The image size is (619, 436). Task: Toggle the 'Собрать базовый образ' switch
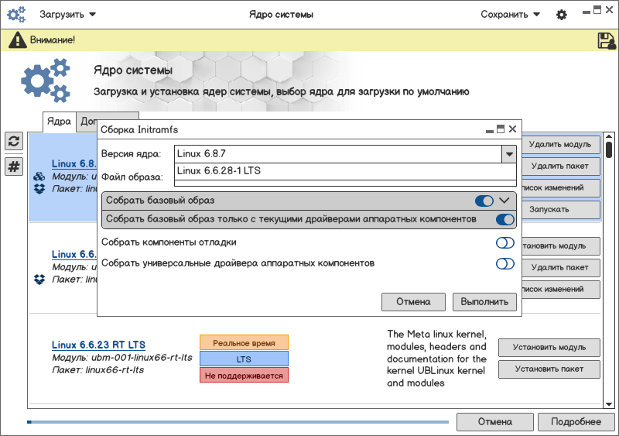tap(484, 201)
